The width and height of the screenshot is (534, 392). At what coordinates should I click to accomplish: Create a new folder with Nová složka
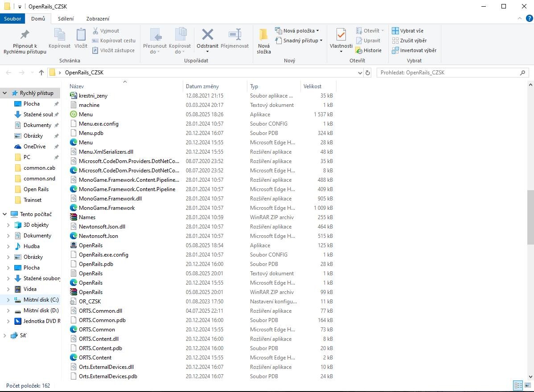[x=263, y=41]
